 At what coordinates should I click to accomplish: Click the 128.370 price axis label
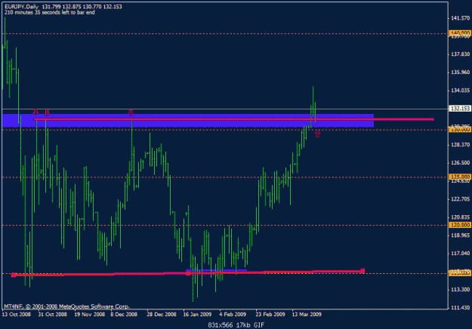coord(460,145)
